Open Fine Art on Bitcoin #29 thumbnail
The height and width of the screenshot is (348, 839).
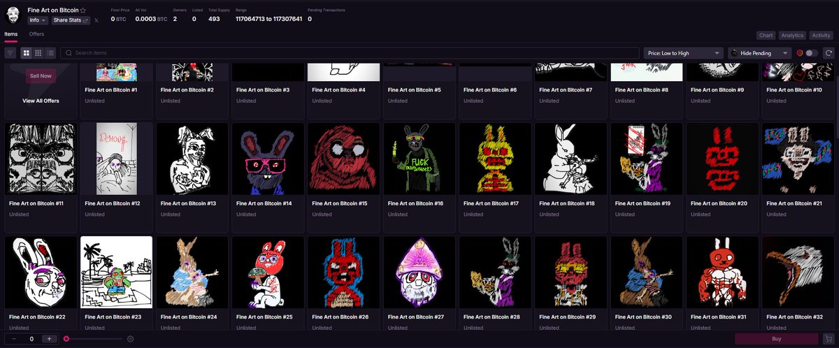click(x=571, y=273)
